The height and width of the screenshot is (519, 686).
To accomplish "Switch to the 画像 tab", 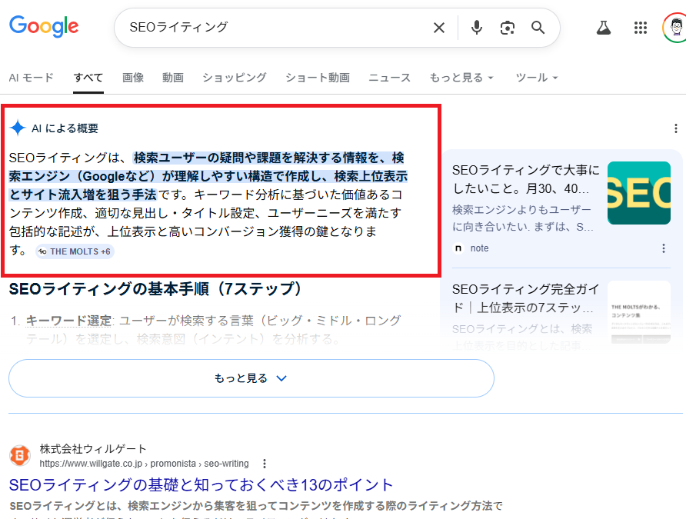I will (x=133, y=78).
